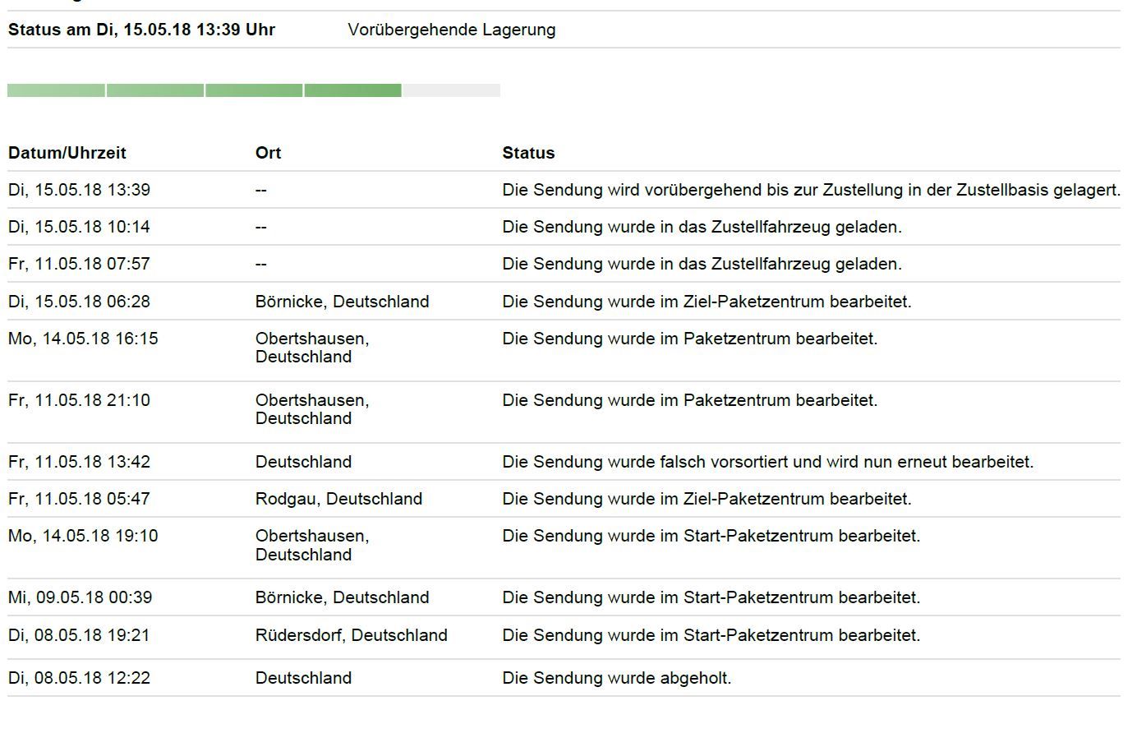The width and height of the screenshot is (1137, 733).
Task: Click the 'falsch vorsortiert' status message
Action: (x=767, y=462)
